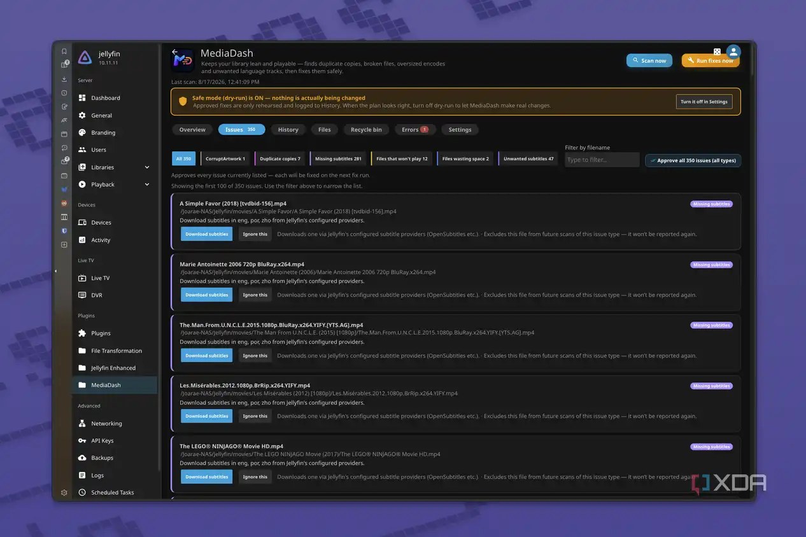Select MediaDash in the sidebar
The width and height of the screenshot is (806, 537).
115,385
